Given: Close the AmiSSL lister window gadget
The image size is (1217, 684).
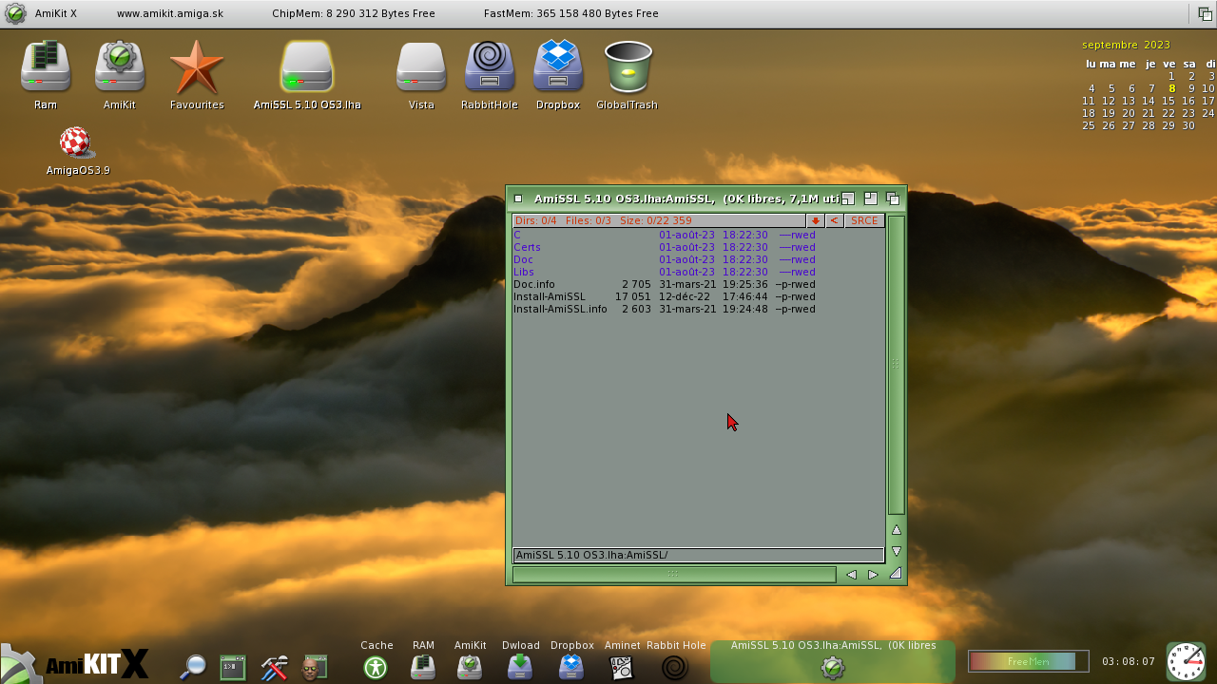Looking at the screenshot, I should [x=518, y=199].
